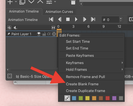Select Paint Layer 1 row
This screenshot has width=133, height=106.
pos(31,34)
